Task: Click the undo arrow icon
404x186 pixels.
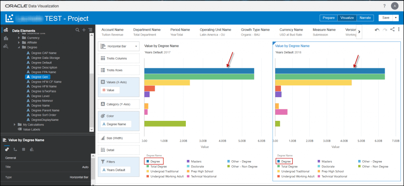Action: [x=377, y=30]
